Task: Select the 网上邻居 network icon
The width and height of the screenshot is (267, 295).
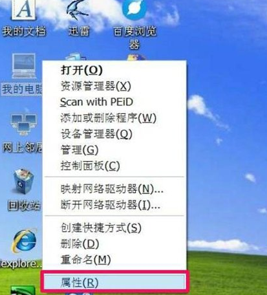Action: [23, 134]
